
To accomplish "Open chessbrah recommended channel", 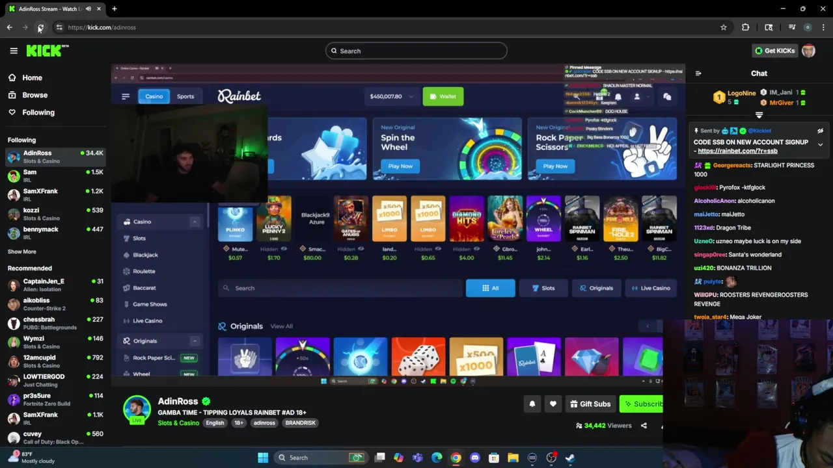I will click(x=55, y=323).
